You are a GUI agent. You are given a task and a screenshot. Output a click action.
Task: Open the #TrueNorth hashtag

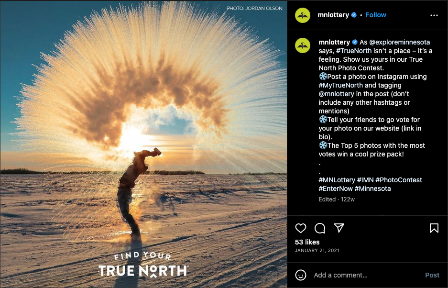354,51
